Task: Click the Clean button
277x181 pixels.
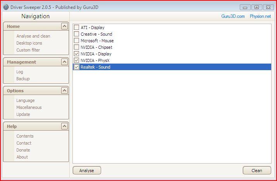Action: 257,171
